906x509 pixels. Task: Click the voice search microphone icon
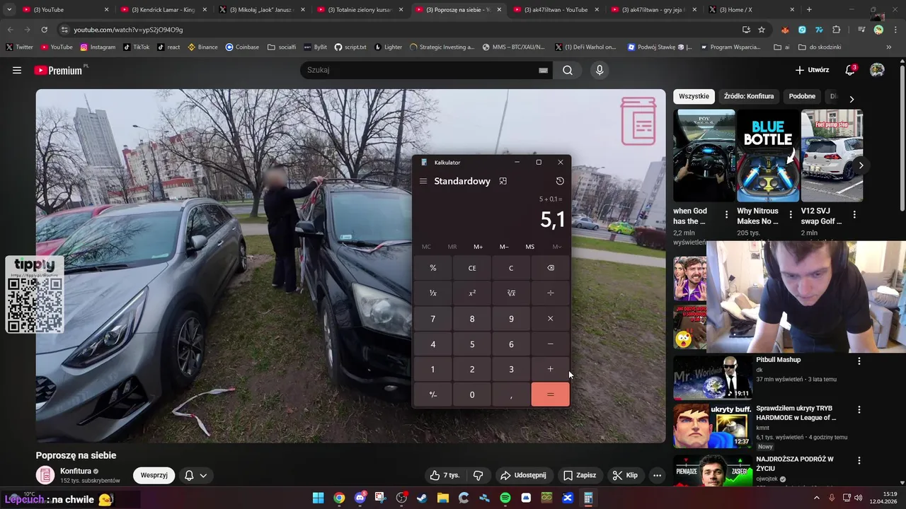(x=600, y=70)
